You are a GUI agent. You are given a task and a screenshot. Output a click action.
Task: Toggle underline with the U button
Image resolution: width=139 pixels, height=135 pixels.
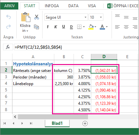pyautogui.click(x=63, y=27)
